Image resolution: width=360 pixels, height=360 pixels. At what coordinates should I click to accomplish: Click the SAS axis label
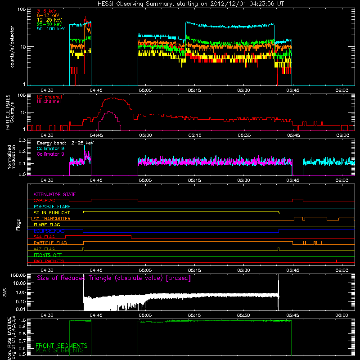[x=5, y=292]
